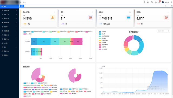This screenshot has height=98, width=173.
Task: Click the refresh icon in the tab bar
Action: point(165,6)
